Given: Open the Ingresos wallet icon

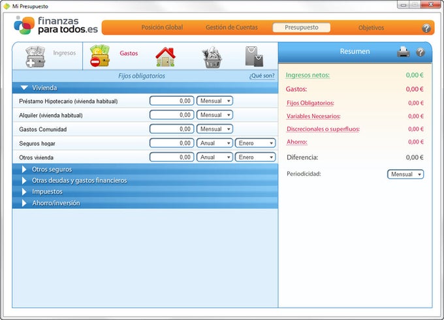Looking at the screenshot, I should coord(35,57).
